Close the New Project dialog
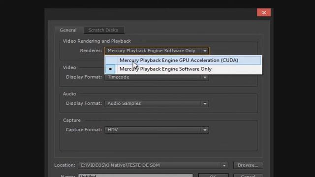 tap(264, 12)
